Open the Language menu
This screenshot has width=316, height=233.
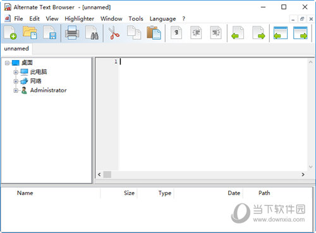[162, 19]
